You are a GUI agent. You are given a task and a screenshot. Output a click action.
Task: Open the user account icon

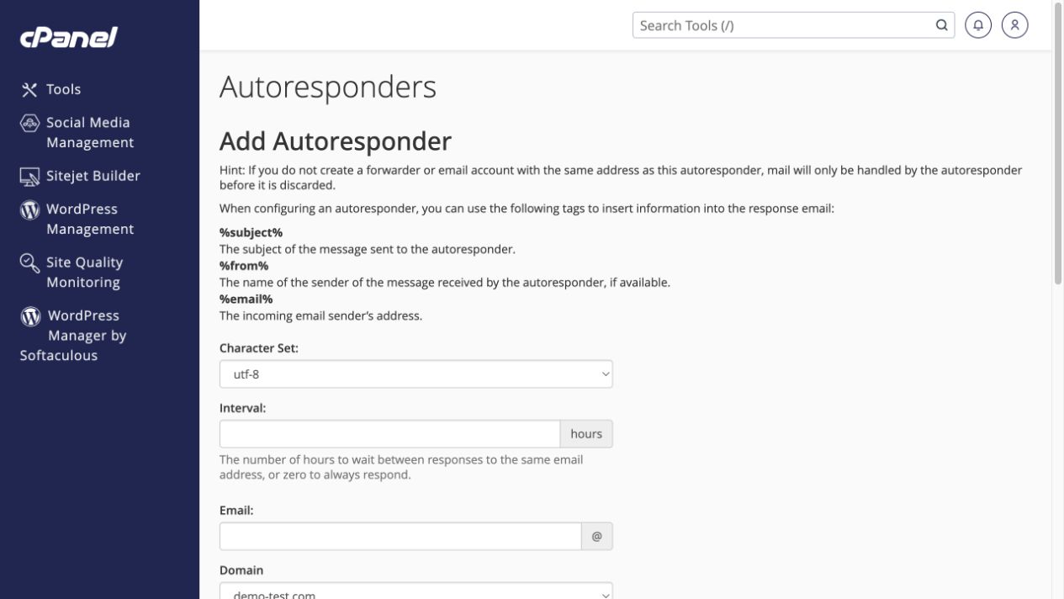(x=1015, y=25)
